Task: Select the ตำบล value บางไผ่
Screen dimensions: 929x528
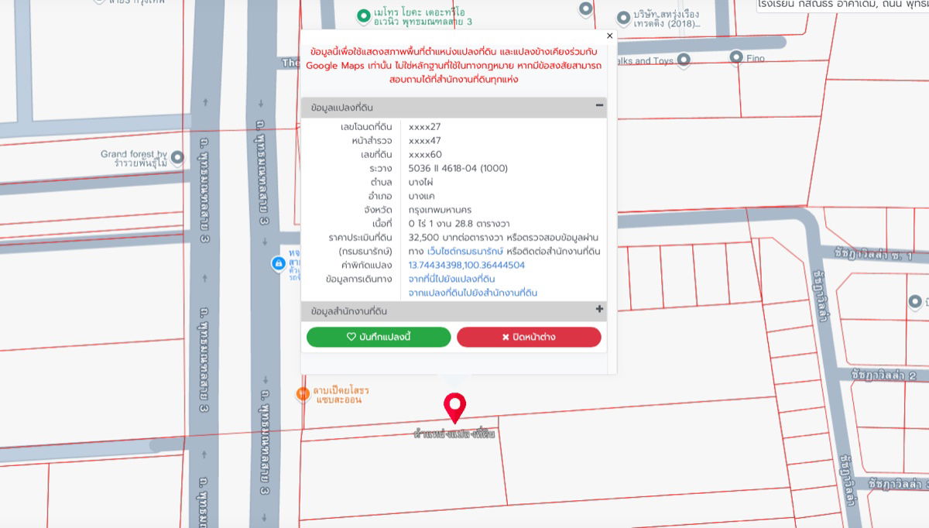Action: click(x=421, y=182)
